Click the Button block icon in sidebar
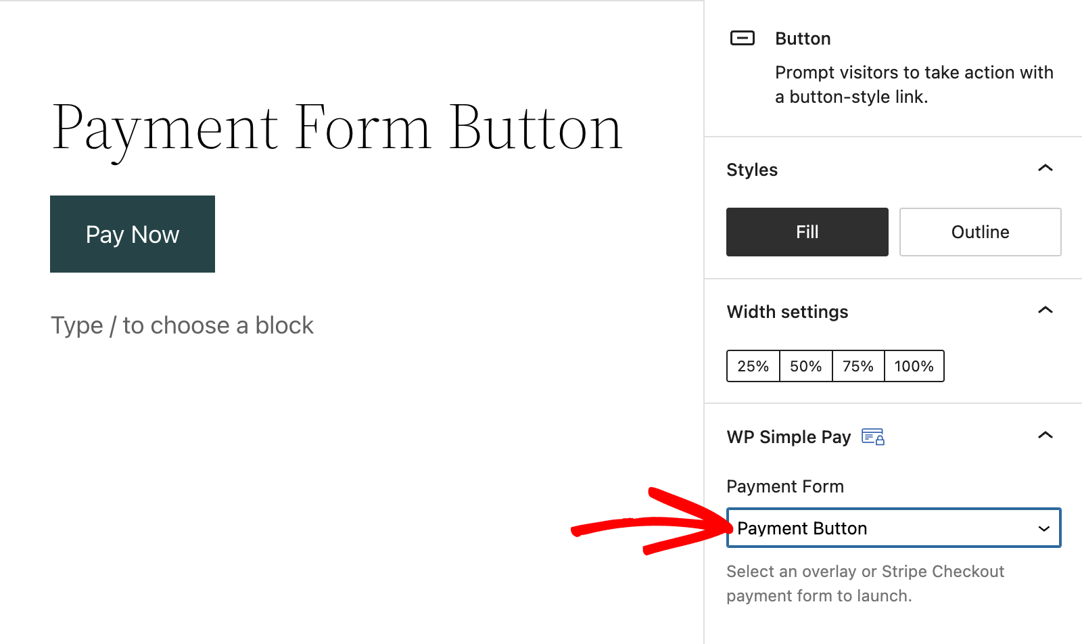This screenshot has height=644, width=1082. [x=742, y=39]
